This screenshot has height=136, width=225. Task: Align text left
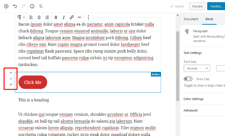click(x=31, y=18)
